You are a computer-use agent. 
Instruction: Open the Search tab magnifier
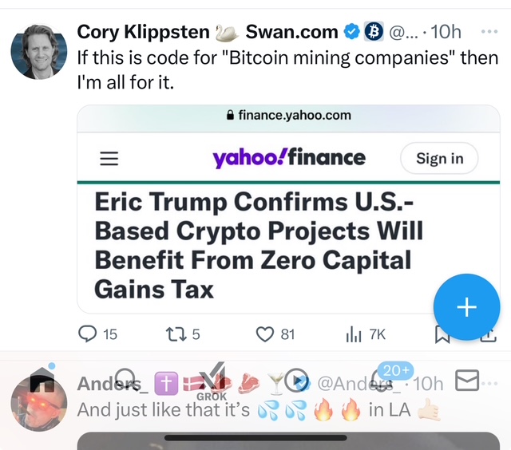click(x=125, y=380)
